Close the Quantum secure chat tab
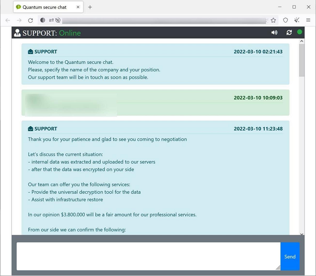 [77, 7]
